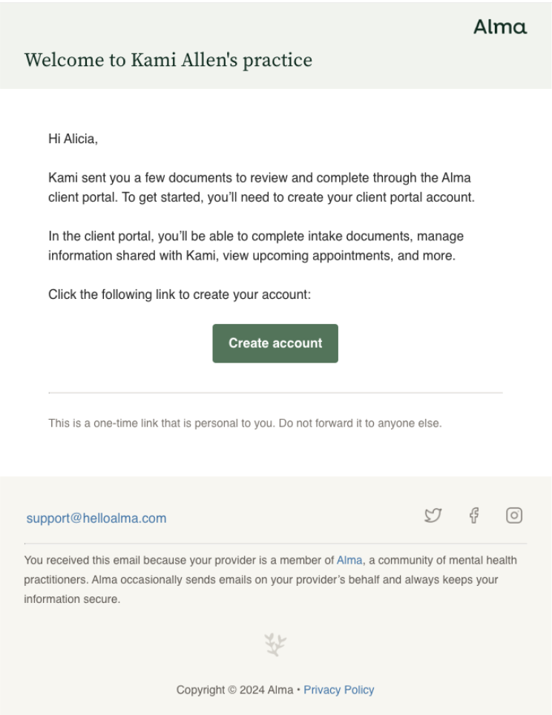Screen dimensions: 552x715
Task: Click the 'f' social icon
Action: 473,515
